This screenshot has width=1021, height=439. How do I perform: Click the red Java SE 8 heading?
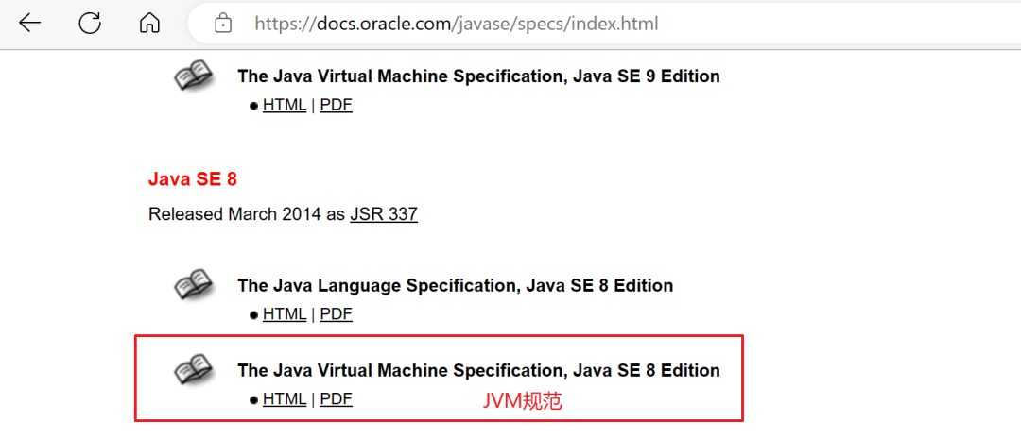pos(193,178)
